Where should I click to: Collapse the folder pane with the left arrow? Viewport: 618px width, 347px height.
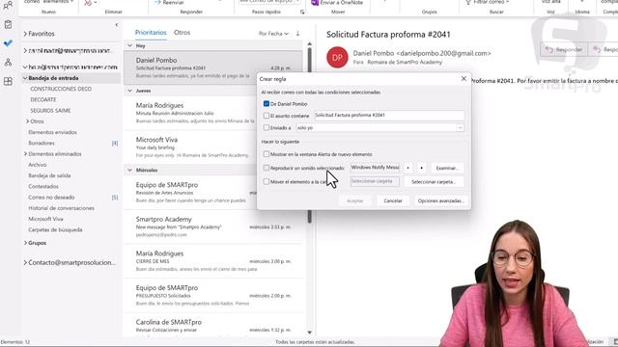tap(117, 25)
